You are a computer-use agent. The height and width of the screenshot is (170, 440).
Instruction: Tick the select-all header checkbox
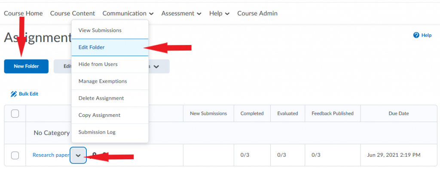click(x=15, y=113)
